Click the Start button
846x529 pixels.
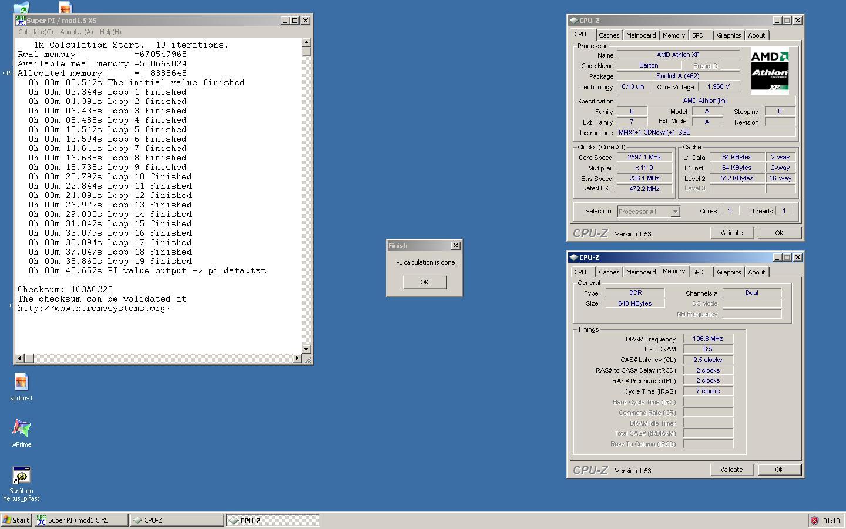pyautogui.click(x=16, y=520)
